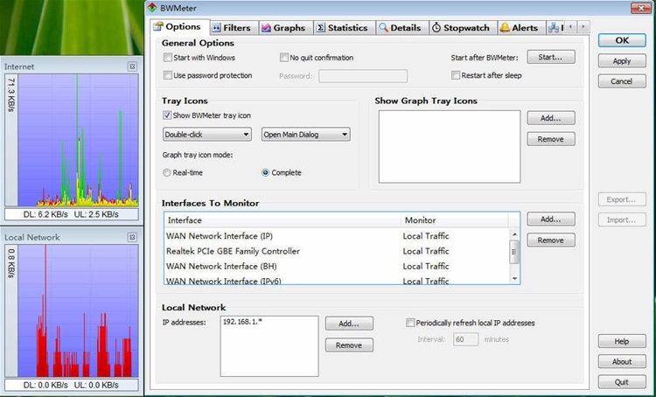Close the BWMeter window
656x397 pixels.
tap(640, 8)
